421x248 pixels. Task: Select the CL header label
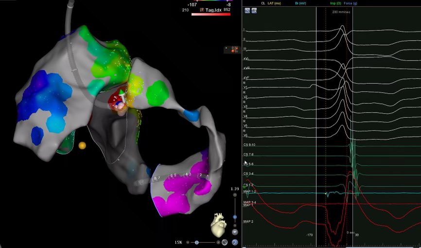point(263,3)
